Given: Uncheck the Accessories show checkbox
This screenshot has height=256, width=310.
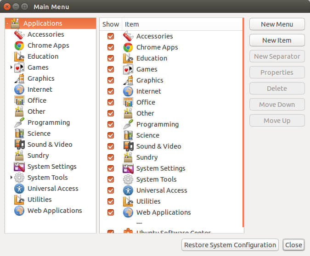Looking at the screenshot, I should 111,36.
